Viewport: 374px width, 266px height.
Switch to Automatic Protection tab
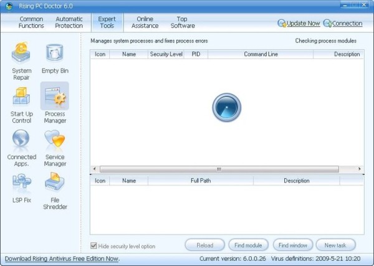tap(69, 22)
